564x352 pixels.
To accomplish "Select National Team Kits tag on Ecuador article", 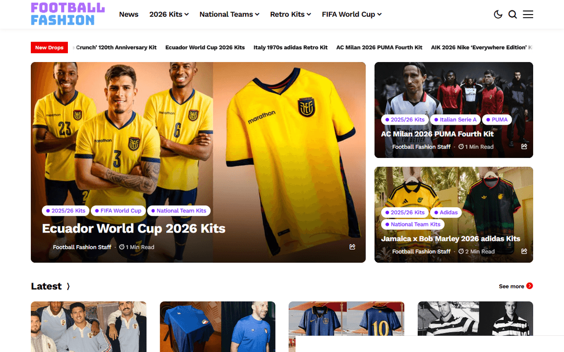I will pos(179,211).
